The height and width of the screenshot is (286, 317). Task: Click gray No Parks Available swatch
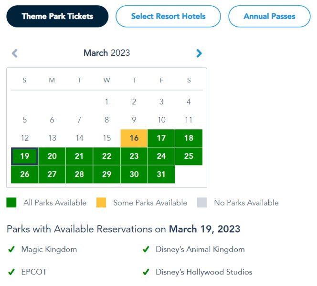(x=202, y=203)
